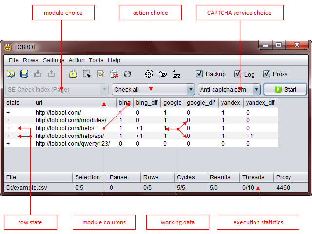Toggle the Proxy checkbox

(267, 74)
